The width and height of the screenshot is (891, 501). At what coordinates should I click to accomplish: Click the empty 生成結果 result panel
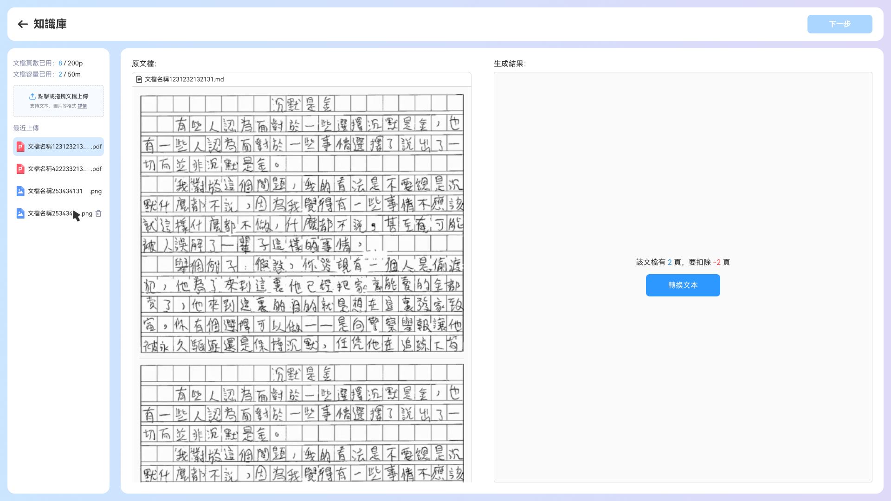pos(683,277)
